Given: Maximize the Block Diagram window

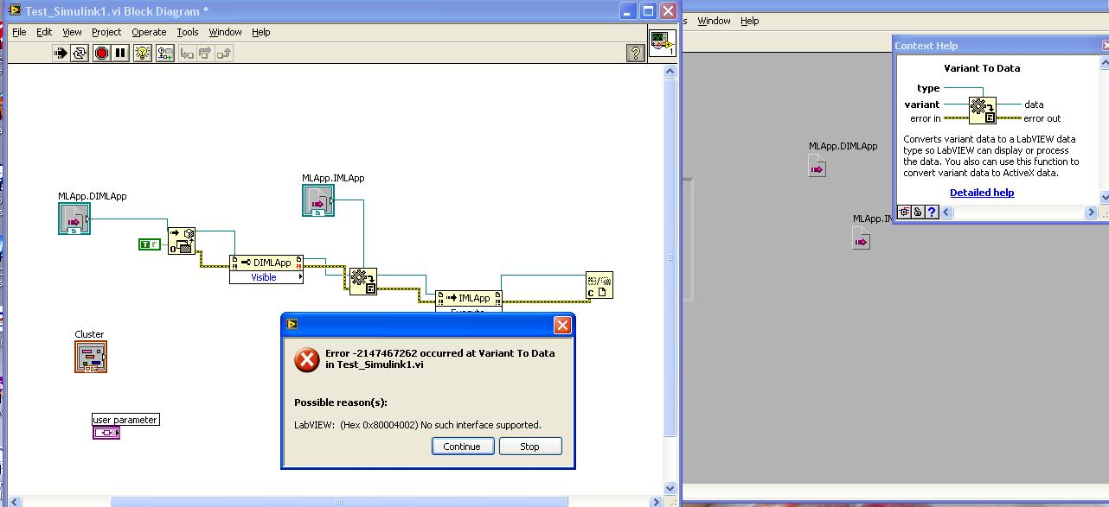Looking at the screenshot, I should click(648, 10).
